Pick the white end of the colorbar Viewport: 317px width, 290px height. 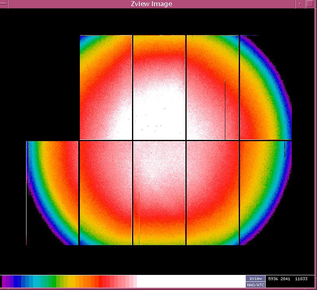click(x=187, y=281)
